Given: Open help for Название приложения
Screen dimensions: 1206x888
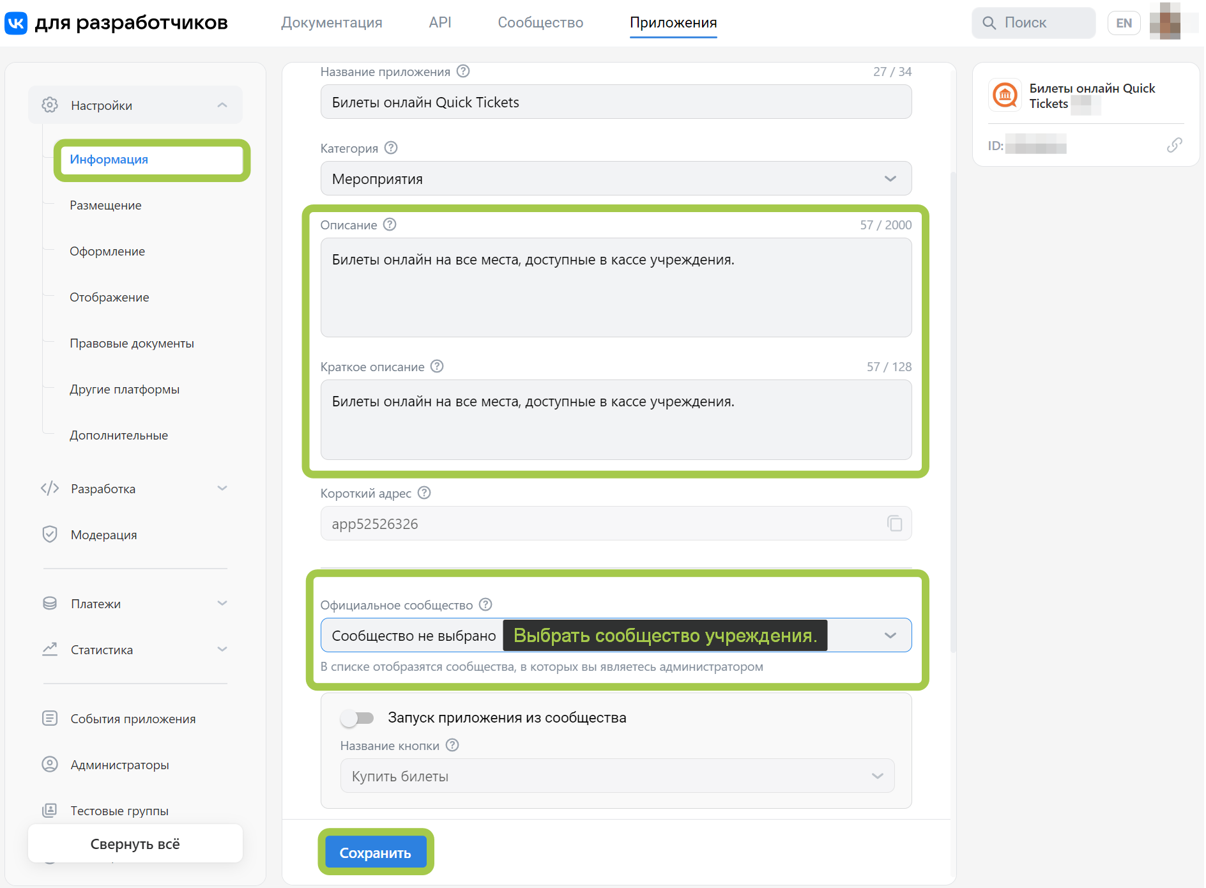Looking at the screenshot, I should click(463, 71).
